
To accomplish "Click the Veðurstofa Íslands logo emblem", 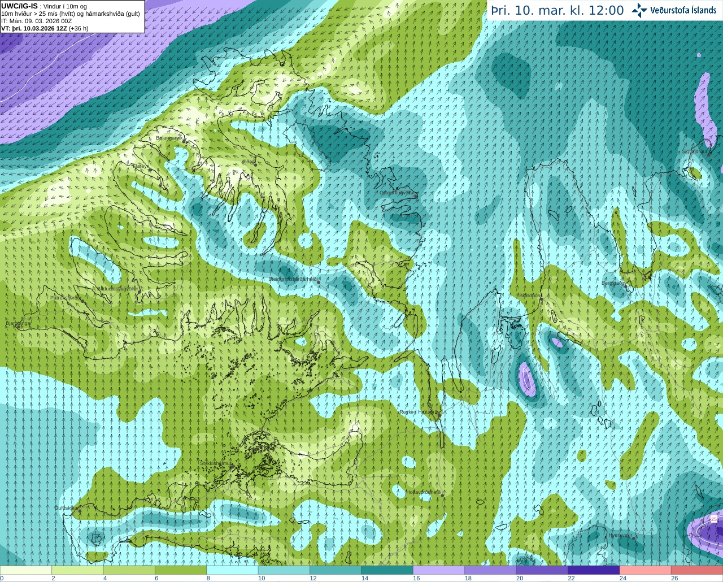I will (639, 10).
